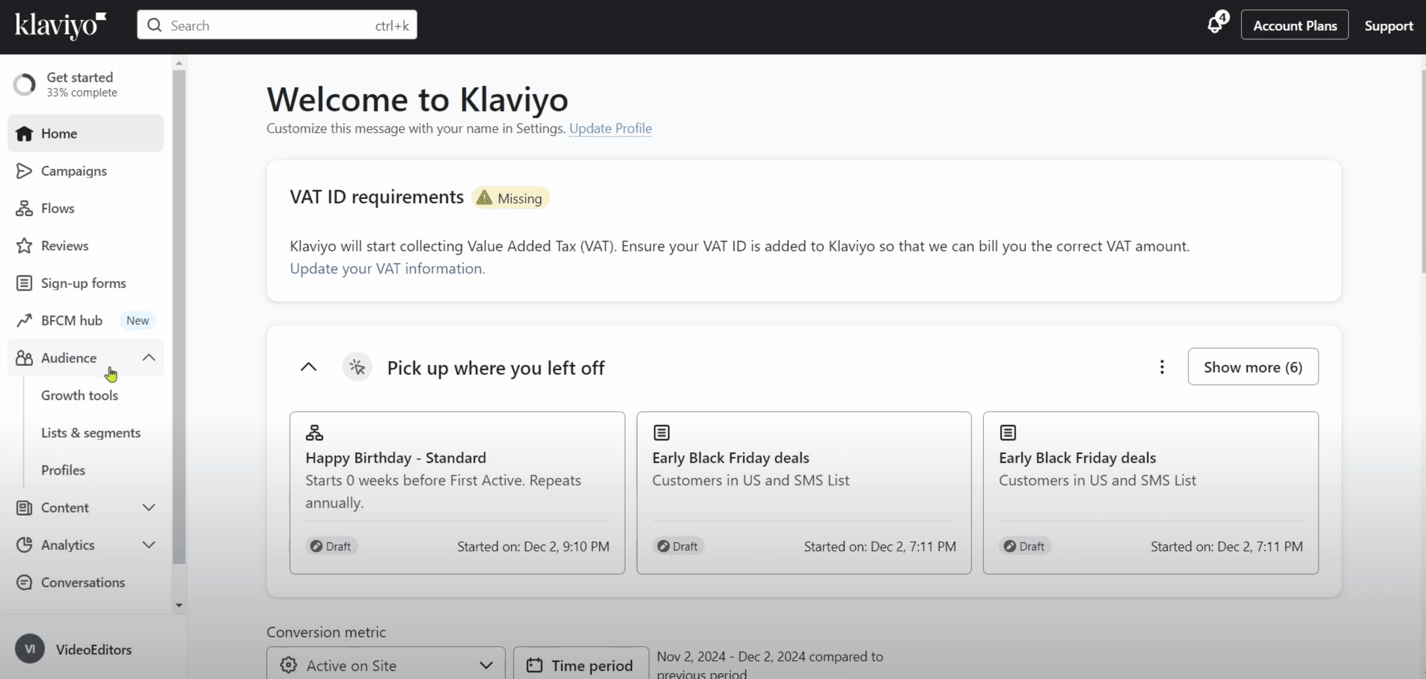Click the gear icon in Active on Site
This screenshot has height=679, width=1426.
pyautogui.click(x=289, y=665)
